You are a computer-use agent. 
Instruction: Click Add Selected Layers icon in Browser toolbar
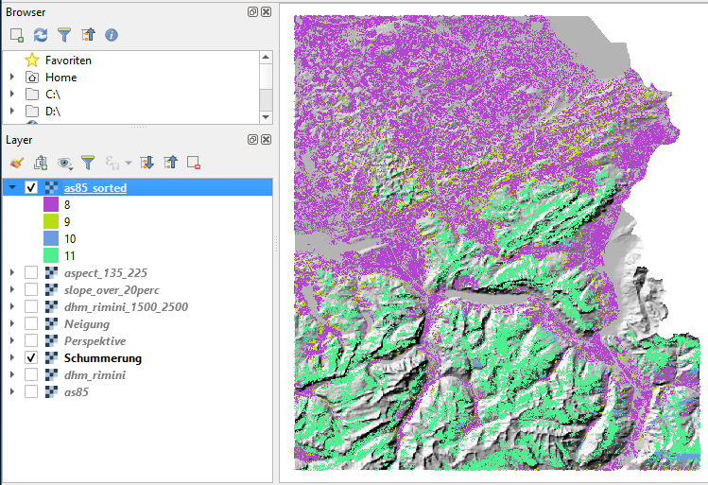click(x=17, y=35)
